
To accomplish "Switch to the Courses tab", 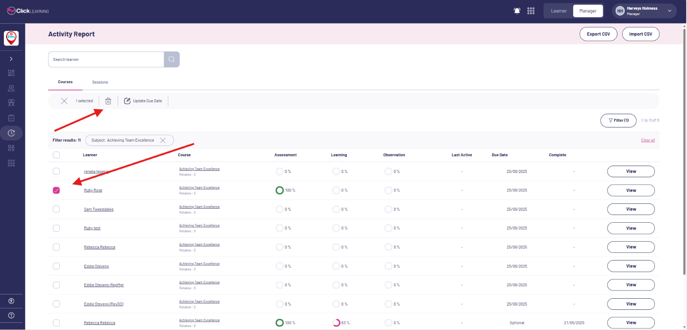I will pos(65,82).
